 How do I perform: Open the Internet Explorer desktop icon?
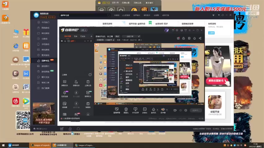click(x=16, y=47)
